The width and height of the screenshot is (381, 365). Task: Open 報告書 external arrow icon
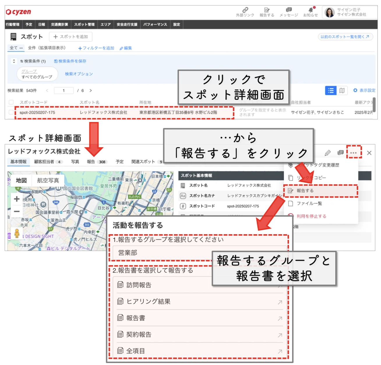tap(280, 318)
